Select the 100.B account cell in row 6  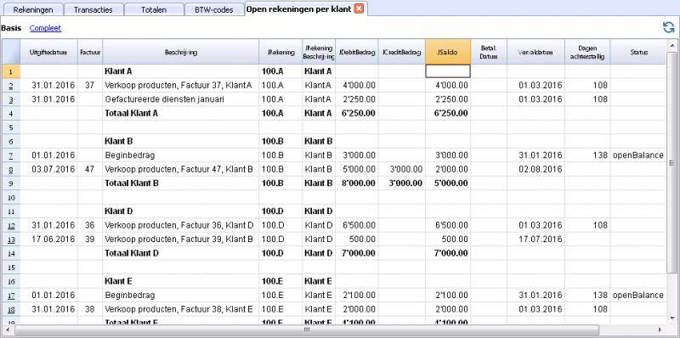[x=280, y=141]
